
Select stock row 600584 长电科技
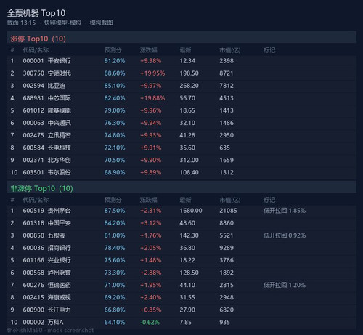tap(181, 148)
